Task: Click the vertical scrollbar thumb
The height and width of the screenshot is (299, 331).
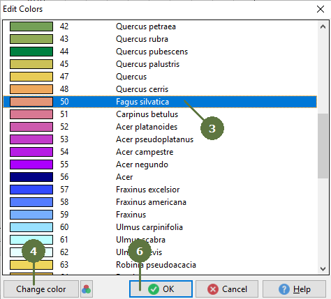Action: click(x=323, y=146)
